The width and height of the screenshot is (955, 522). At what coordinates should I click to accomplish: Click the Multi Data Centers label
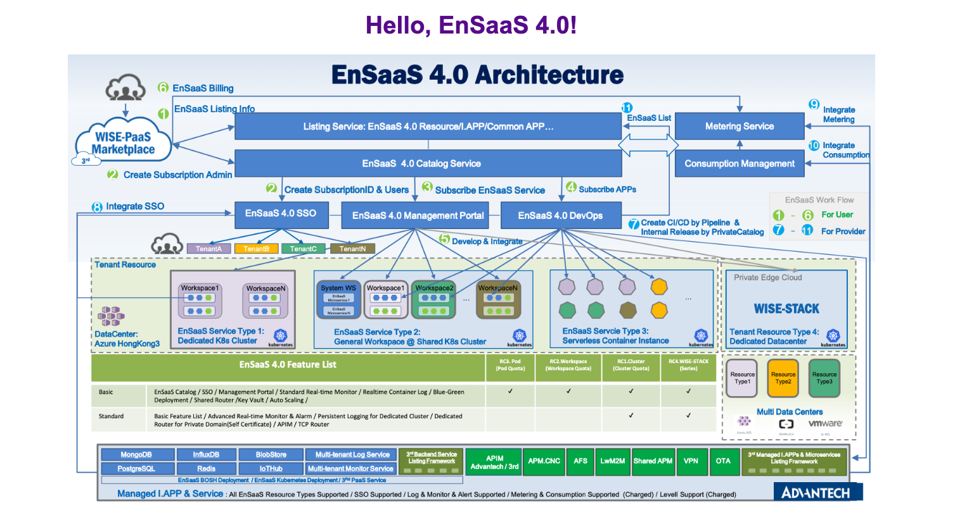790,412
